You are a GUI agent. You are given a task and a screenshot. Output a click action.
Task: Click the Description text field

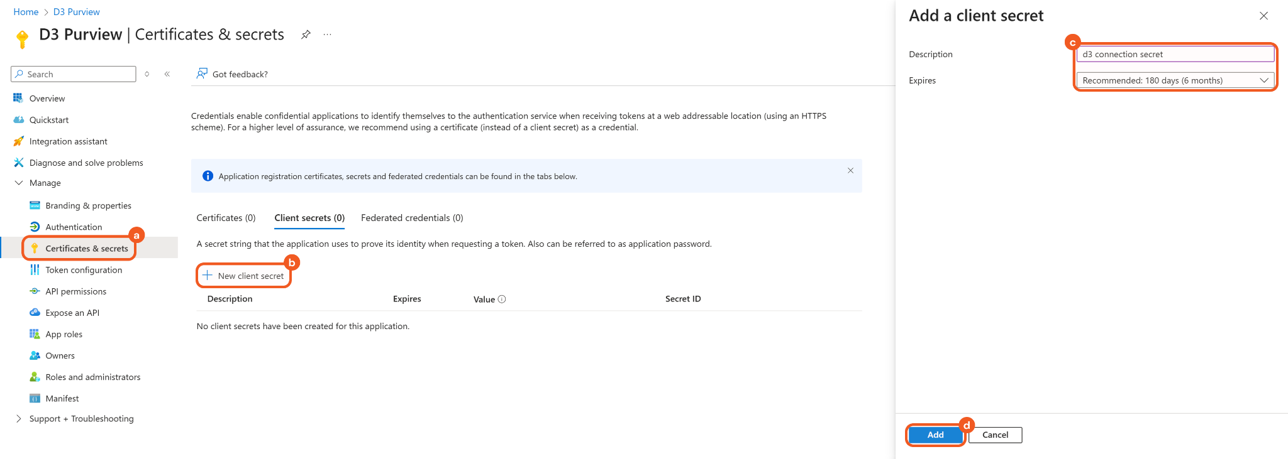click(x=1175, y=55)
